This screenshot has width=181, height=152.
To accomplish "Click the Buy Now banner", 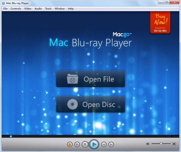I will pos(160,23).
